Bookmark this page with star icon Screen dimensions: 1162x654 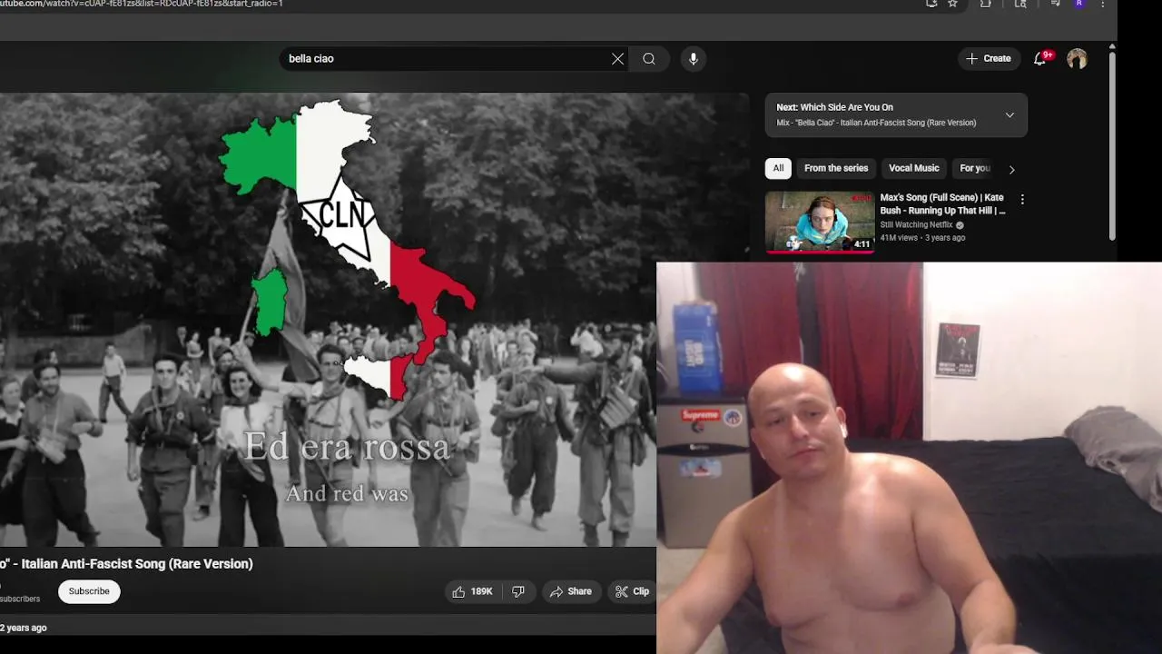point(952,4)
